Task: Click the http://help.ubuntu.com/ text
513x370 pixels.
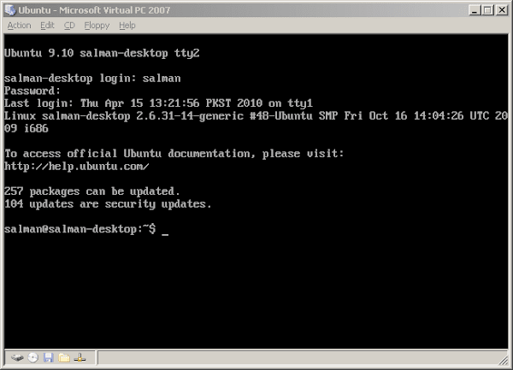Action: (x=77, y=167)
